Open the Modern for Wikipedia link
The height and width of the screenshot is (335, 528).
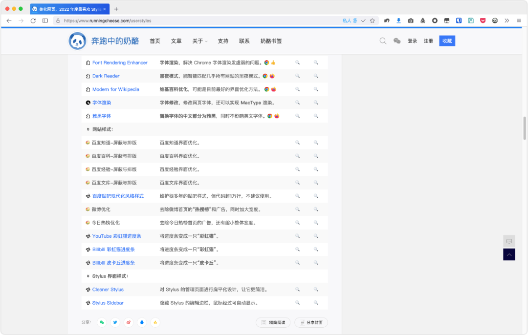[x=116, y=89]
